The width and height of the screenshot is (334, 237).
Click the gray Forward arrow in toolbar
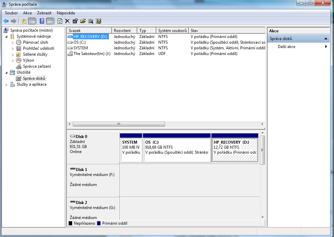[x=14, y=21]
